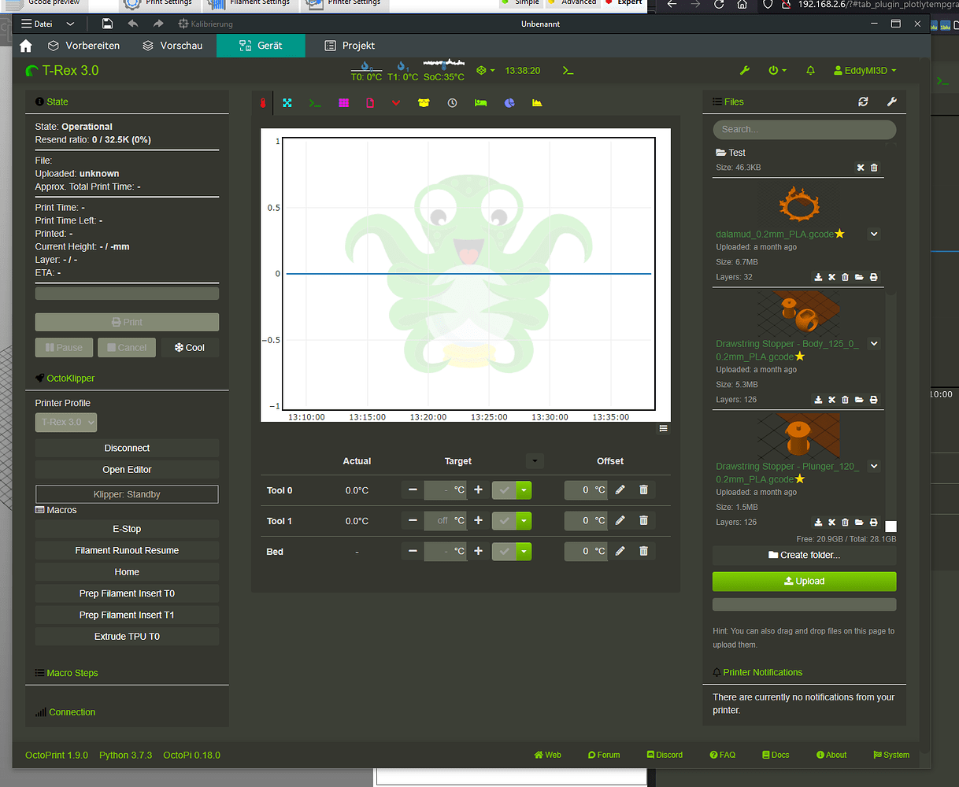
Task: Toggle the Tool 1 temperature checkbox
Action: click(504, 520)
